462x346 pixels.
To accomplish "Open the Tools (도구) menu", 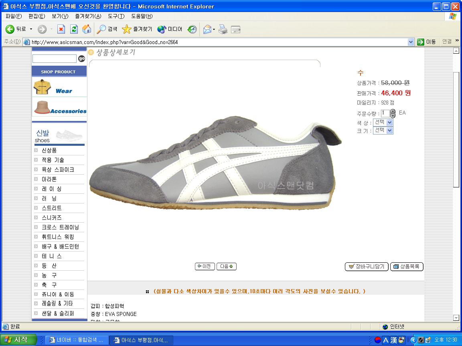I will coord(116,16).
